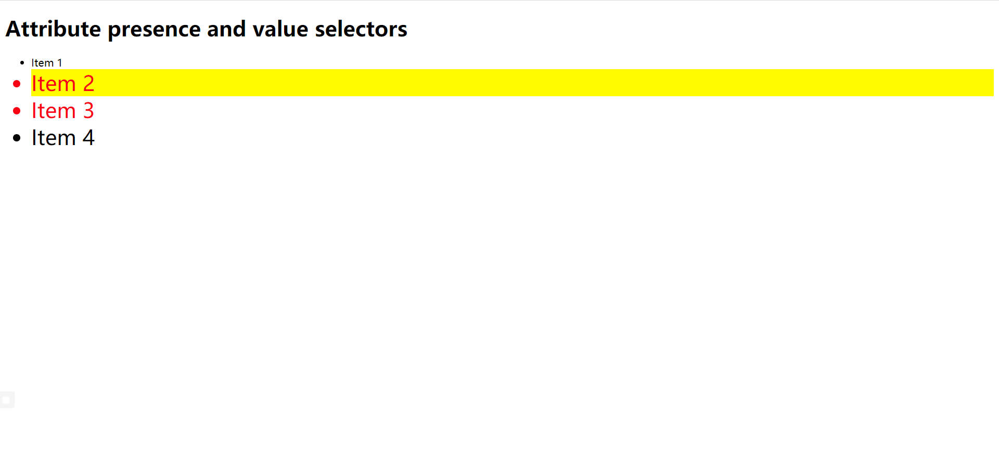Click the black digit "4" in the list

coord(88,138)
